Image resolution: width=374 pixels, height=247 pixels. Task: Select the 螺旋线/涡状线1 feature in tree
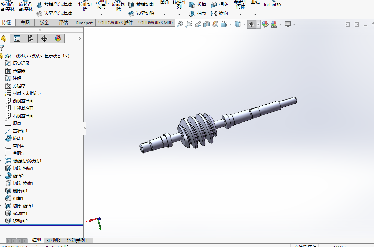click(23, 161)
